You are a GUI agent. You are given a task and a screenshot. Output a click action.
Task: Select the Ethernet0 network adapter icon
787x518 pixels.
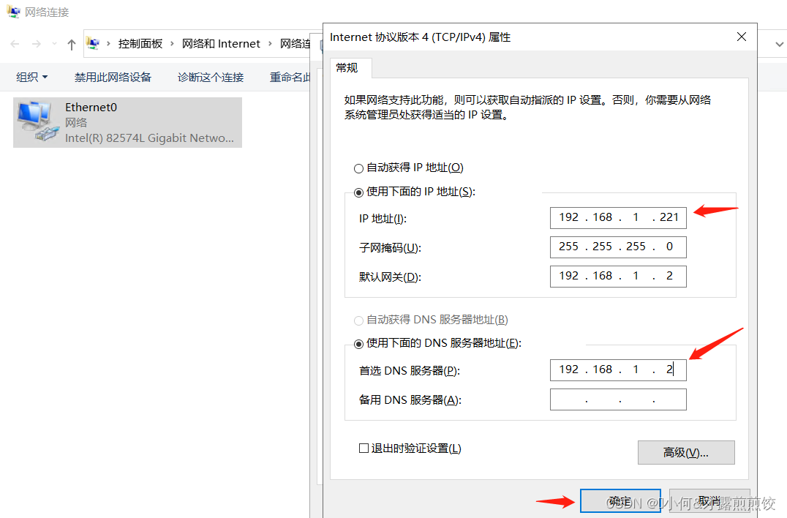(x=37, y=121)
